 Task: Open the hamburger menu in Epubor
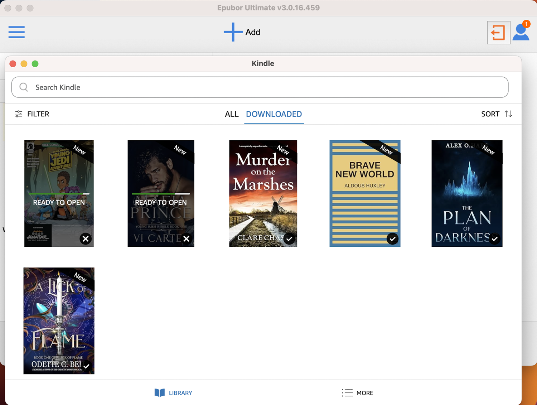pyautogui.click(x=16, y=32)
